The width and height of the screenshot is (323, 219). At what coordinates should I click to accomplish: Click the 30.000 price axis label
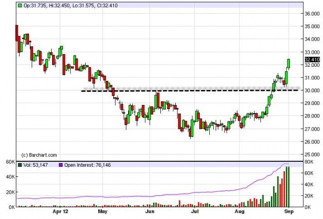(312, 90)
